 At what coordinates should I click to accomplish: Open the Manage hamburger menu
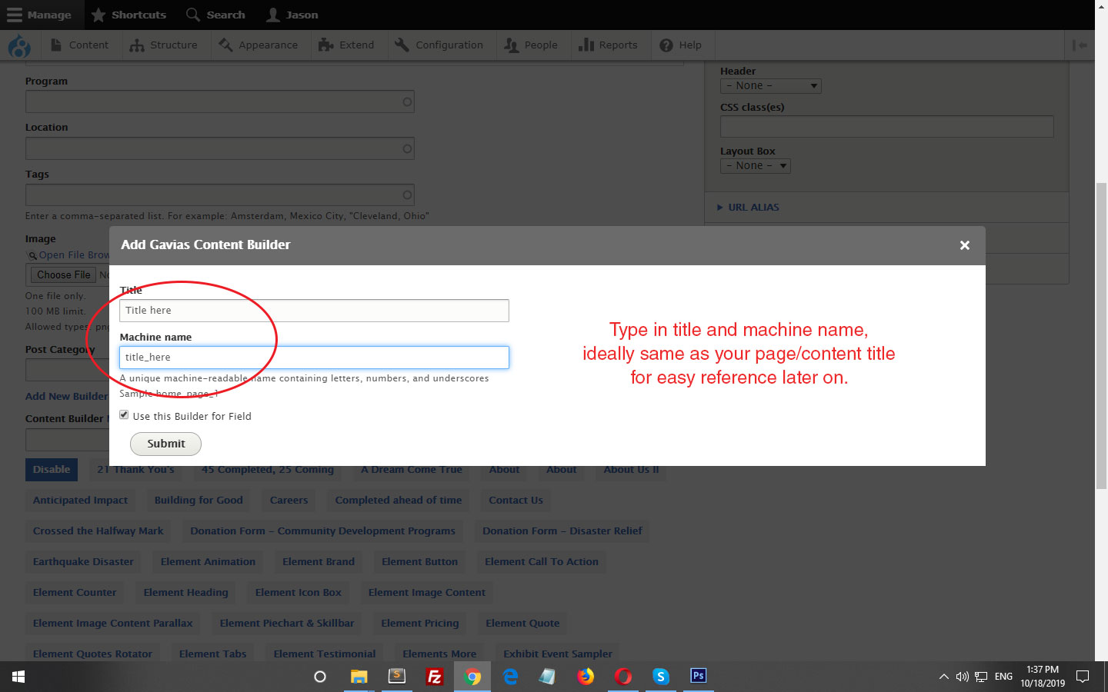click(x=38, y=15)
